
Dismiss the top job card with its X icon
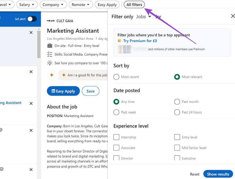pos(31,33)
